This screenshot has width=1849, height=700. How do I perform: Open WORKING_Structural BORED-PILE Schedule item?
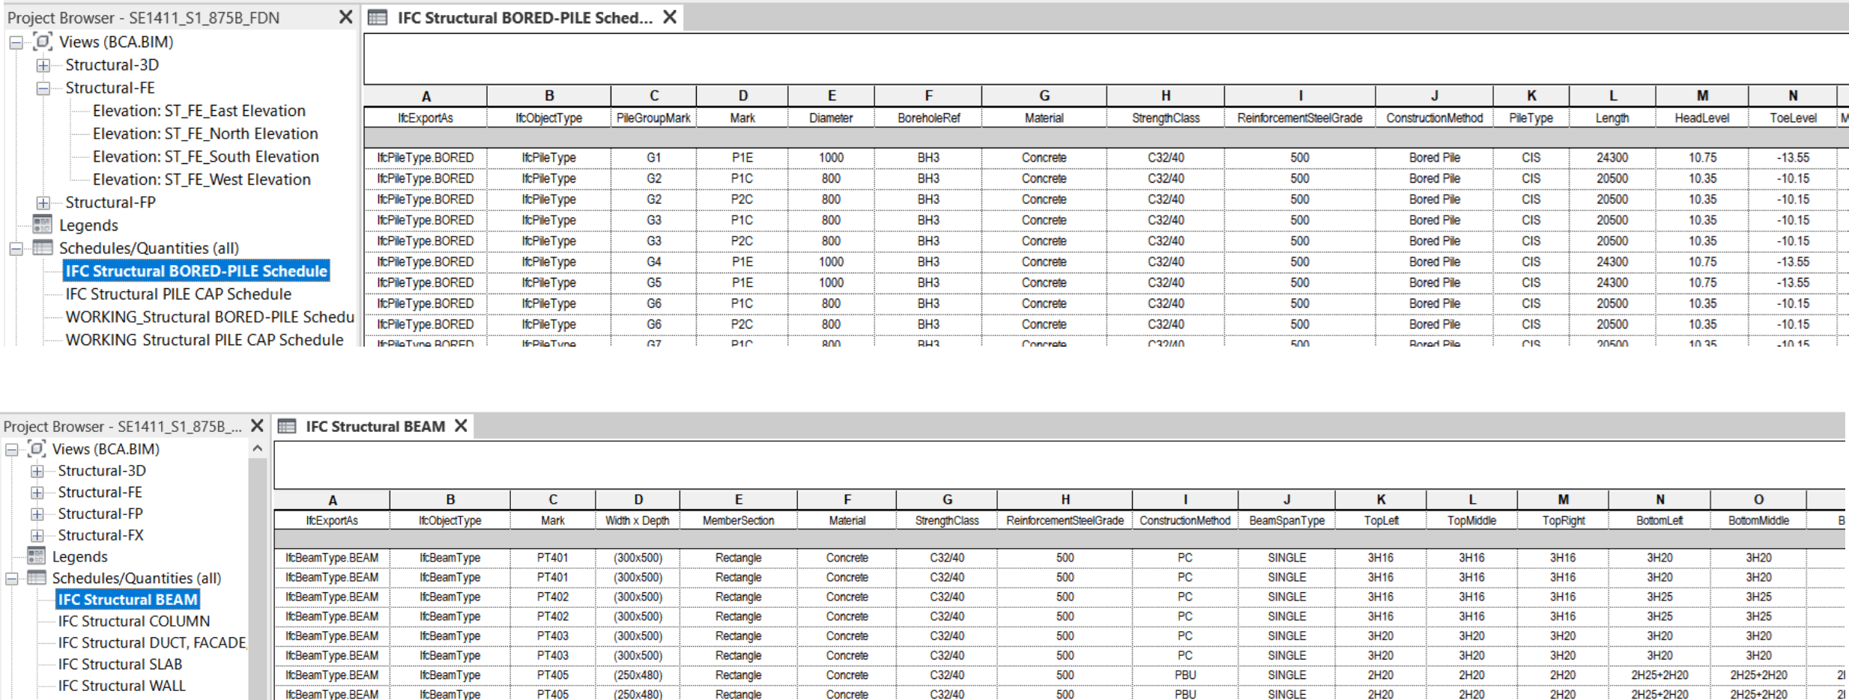tap(210, 317)
